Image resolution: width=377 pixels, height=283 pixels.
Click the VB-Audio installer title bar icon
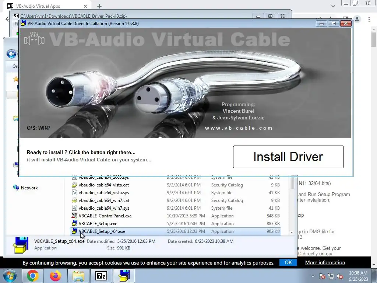(23, 23)
